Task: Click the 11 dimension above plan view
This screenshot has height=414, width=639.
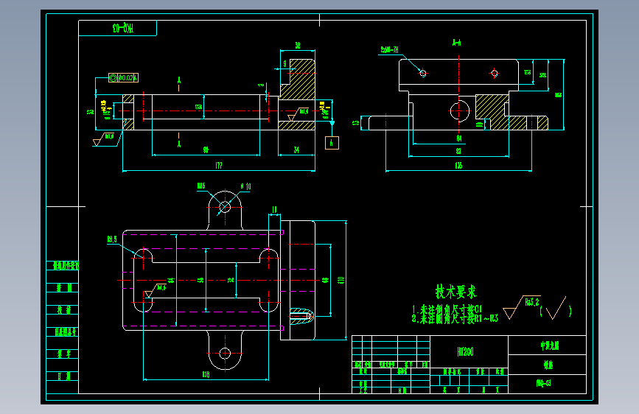Action: 274,209
